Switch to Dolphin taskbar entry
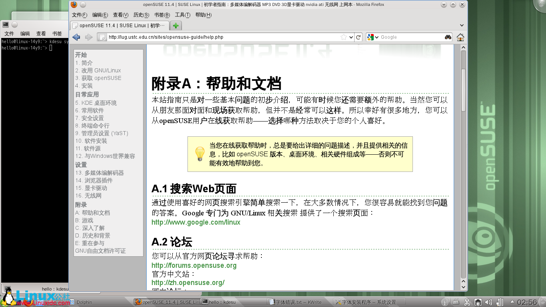546x307 pixels. coord(100,302)
